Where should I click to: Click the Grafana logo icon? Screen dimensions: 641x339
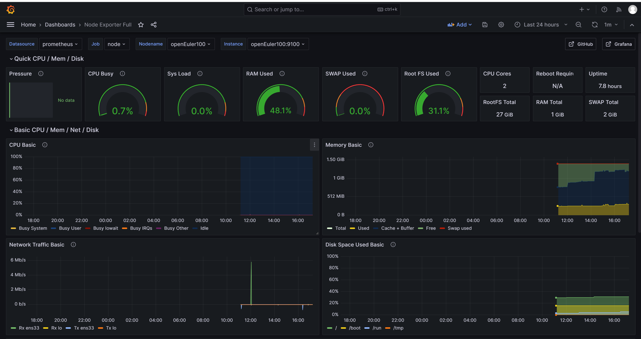11,9
